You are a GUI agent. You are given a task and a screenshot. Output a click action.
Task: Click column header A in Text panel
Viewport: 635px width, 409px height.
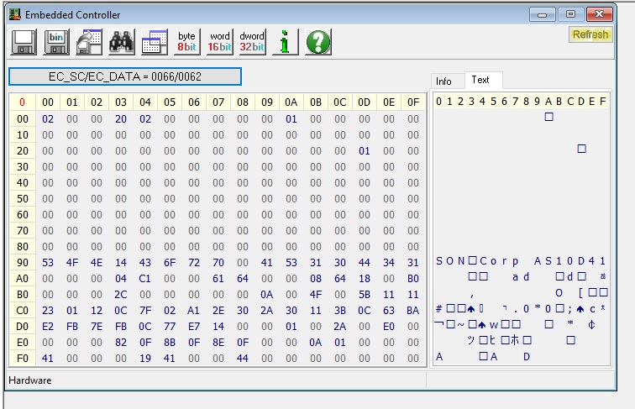click(x=548, y=102)
